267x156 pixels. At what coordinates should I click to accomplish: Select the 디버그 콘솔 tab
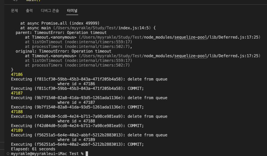(x=50, y=11)
